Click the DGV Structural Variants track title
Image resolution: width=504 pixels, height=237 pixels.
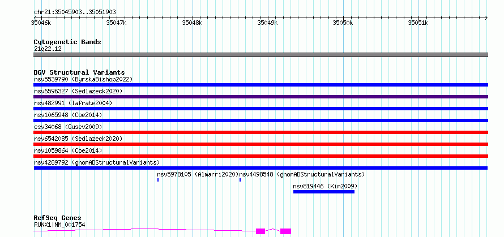[x=79, y=72]
